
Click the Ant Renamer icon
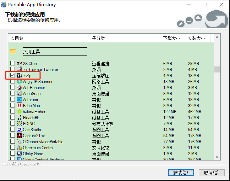click(x=20, y=87)
